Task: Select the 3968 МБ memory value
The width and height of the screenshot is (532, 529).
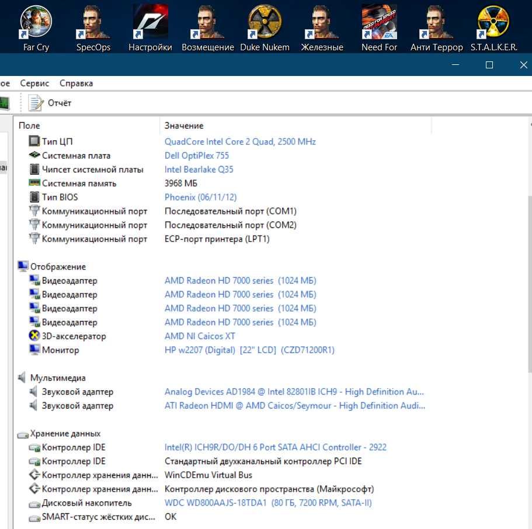Action: click(x=181, y=184)
